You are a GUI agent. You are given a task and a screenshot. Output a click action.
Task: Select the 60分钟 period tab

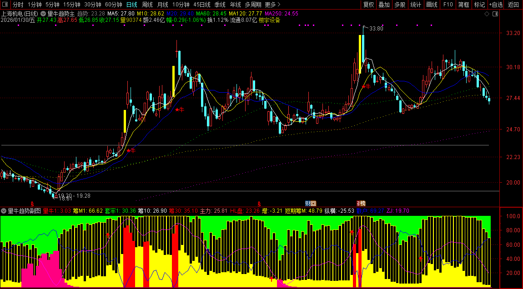(x=114, y=5)
